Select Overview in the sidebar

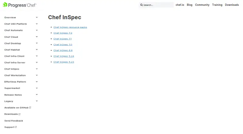(x=10, y=17)
